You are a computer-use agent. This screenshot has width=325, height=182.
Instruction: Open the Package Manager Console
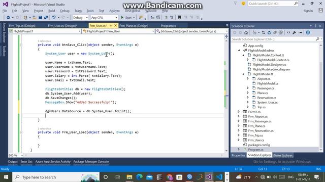pyautogui.click(x=91, y=162)
